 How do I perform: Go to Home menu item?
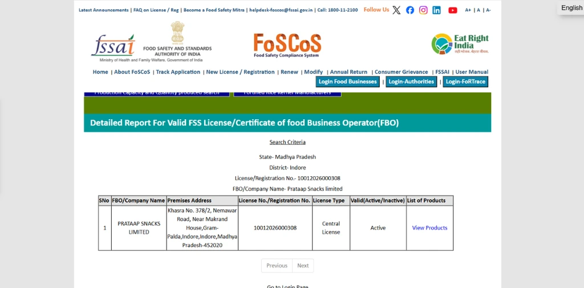pos(100,72)
